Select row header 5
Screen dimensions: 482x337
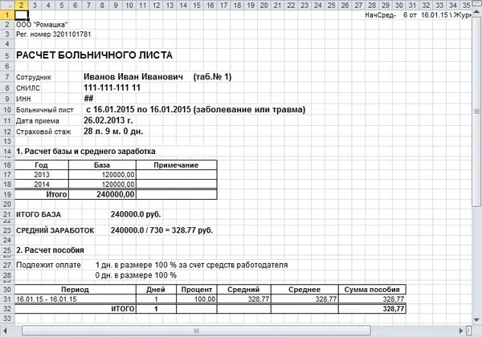tap(7, 55)
